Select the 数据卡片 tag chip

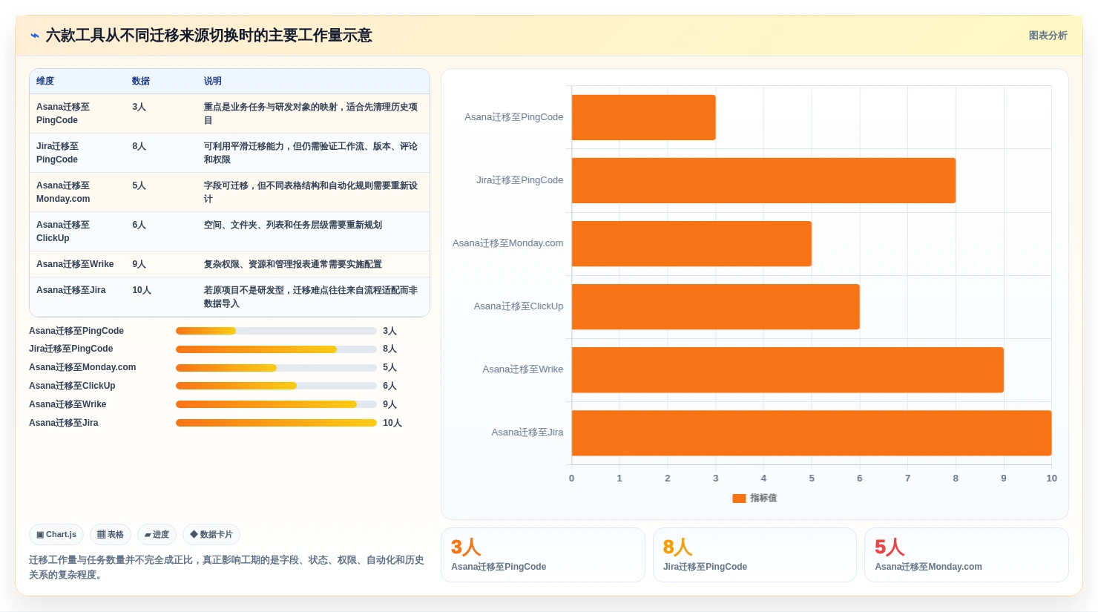211,534
